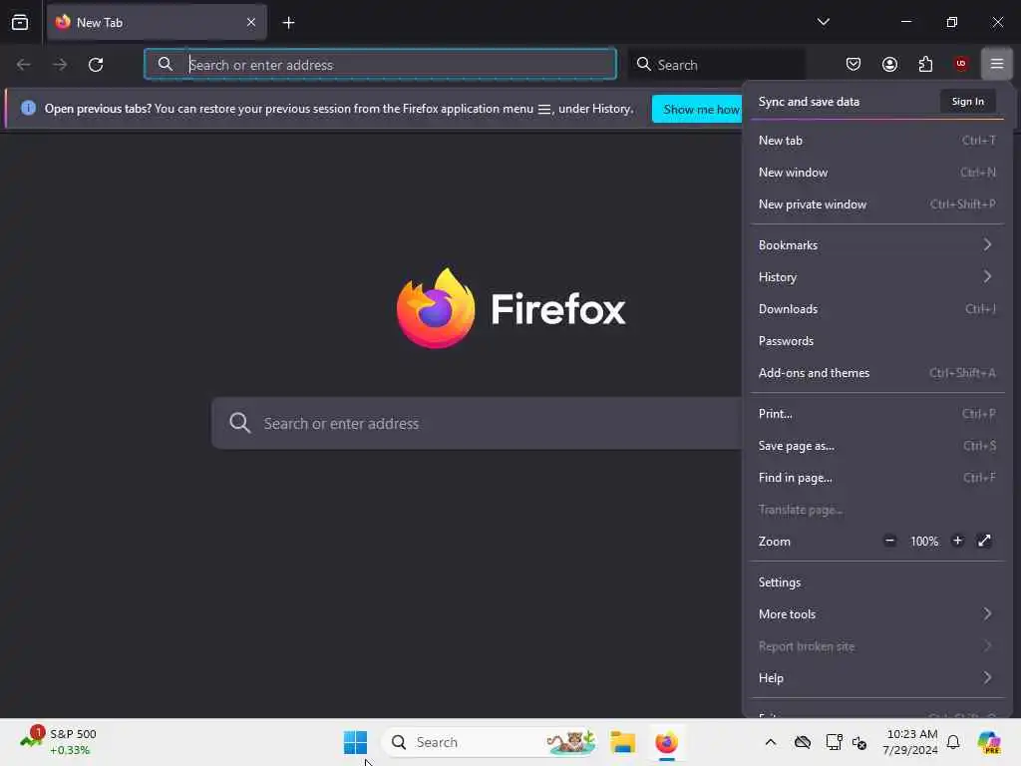Open Add-ons and themes
The width and height of the screenshot is (1021, 766).
877,373
